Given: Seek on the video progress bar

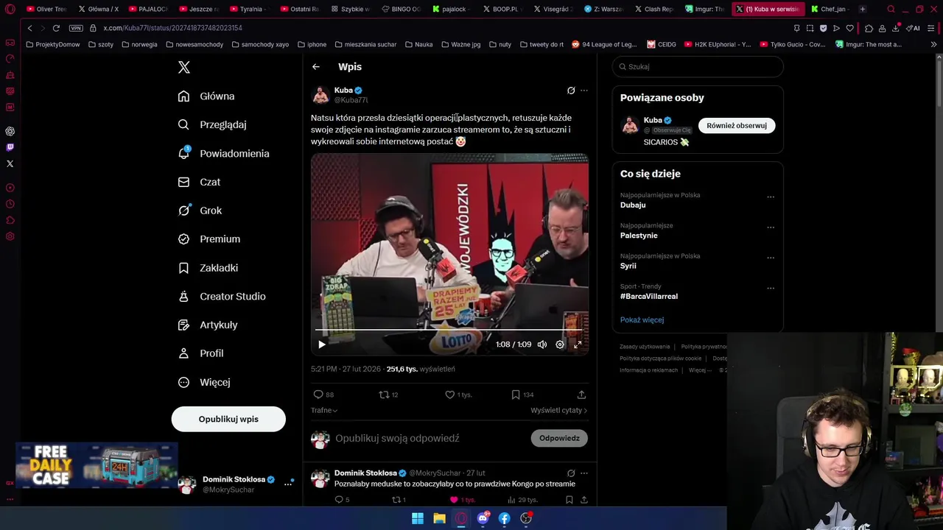Looking at the screenshot, I should click(x=449, y=331).
